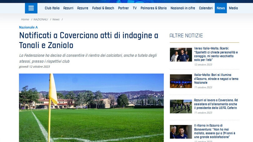Click the Partner menu item

tap(123, 8)
